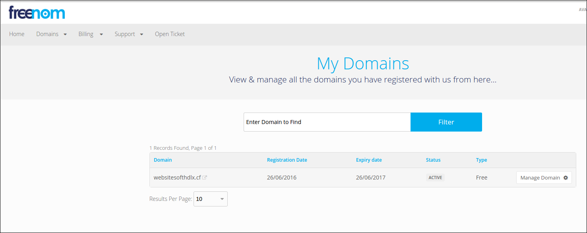Sort by Registration Date column header
The width and height of the screenshot is (587, 233).
(287, 160)
